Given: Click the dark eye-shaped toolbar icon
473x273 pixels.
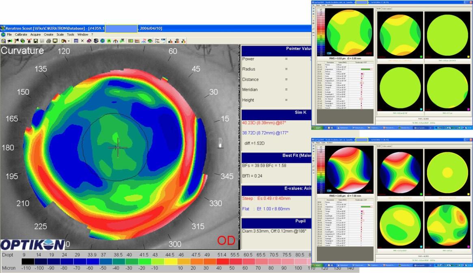Looking at the screenshot, I should coord(96,41).
